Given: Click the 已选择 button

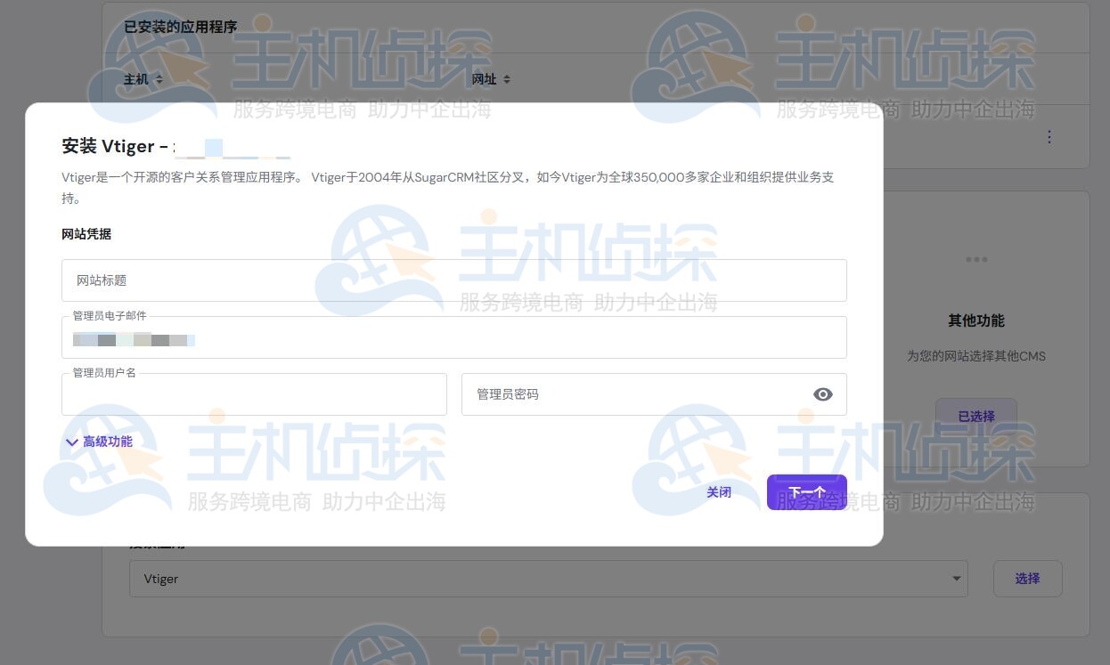Looking at the screenshot, I should point(975,416).
